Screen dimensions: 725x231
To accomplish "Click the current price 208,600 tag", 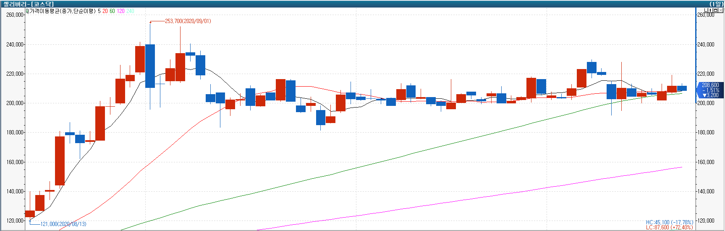I will pos(710,90).
